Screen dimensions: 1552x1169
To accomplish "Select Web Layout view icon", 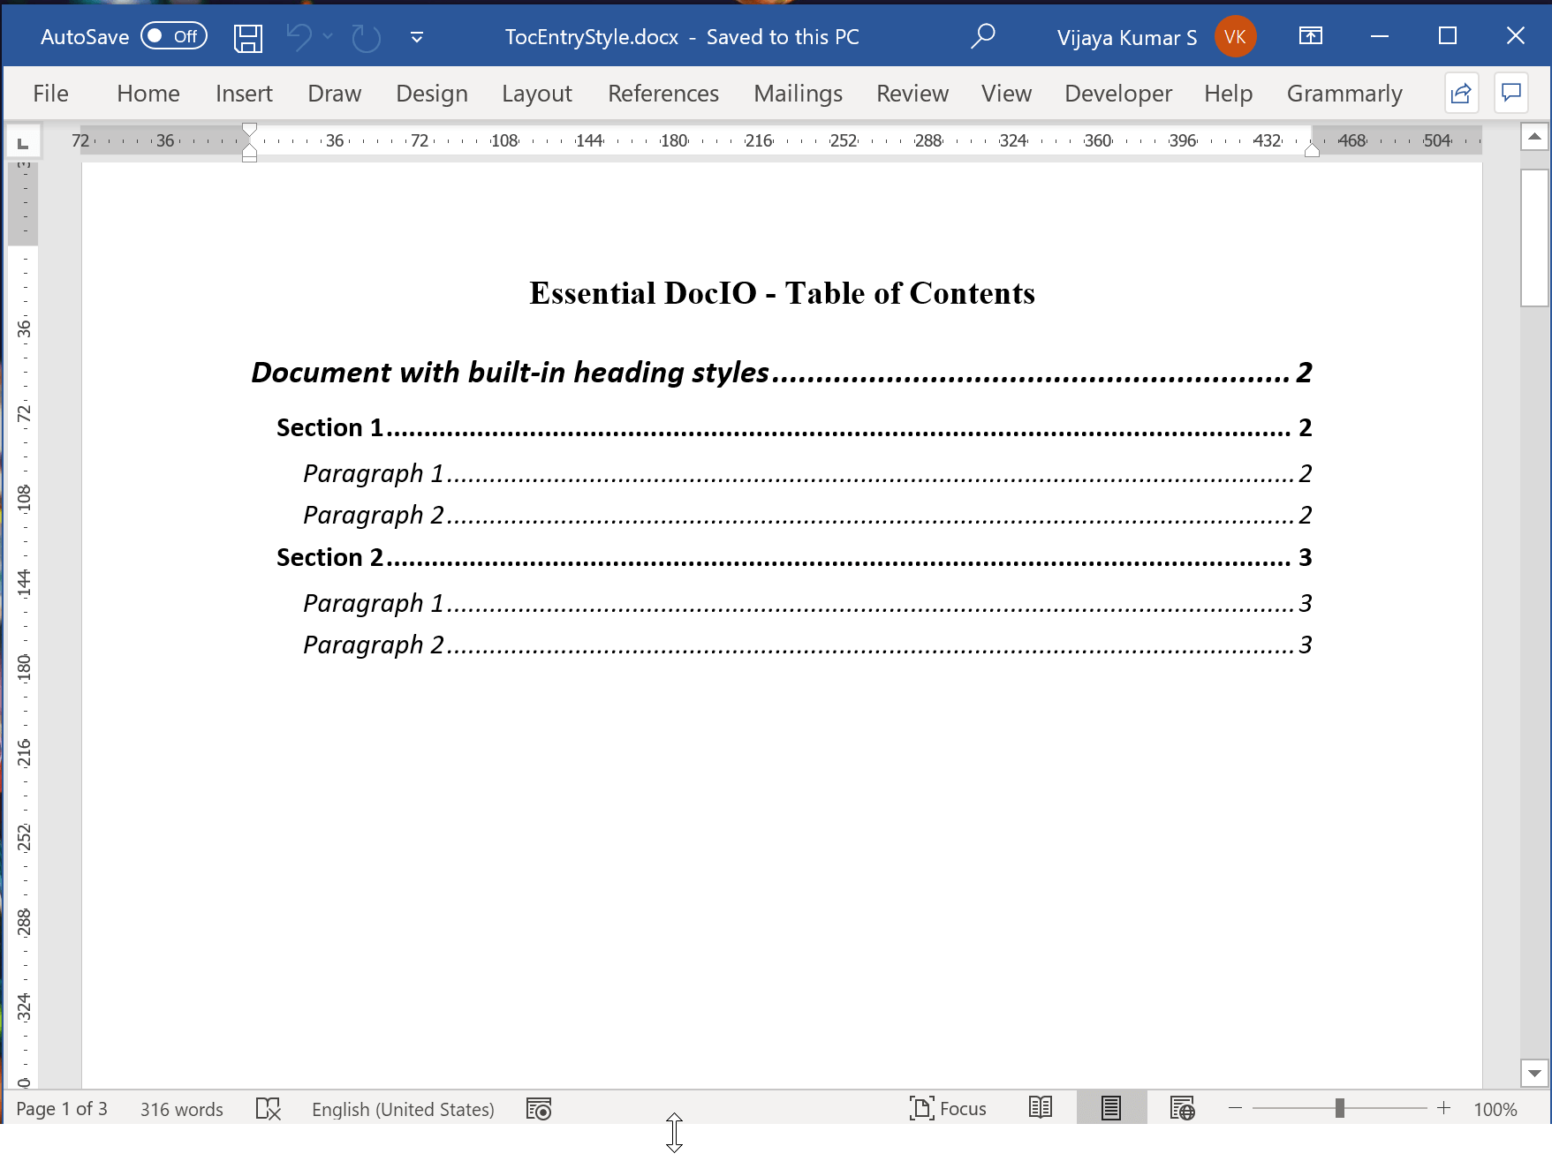I will tap(1182, 1108).
